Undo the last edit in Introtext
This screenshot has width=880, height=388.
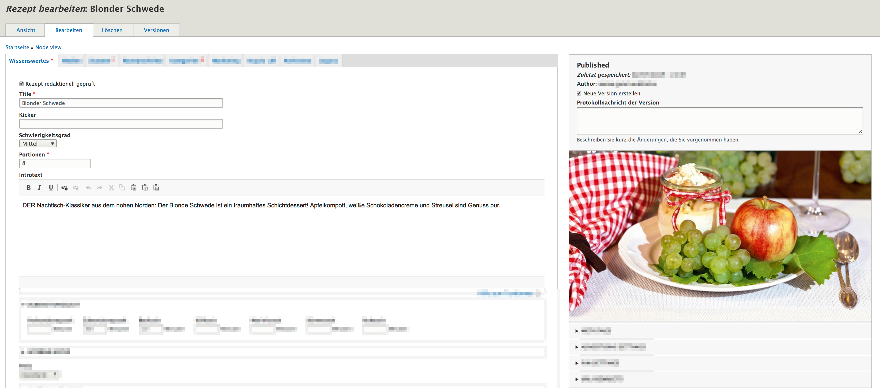tap(88, 188)
